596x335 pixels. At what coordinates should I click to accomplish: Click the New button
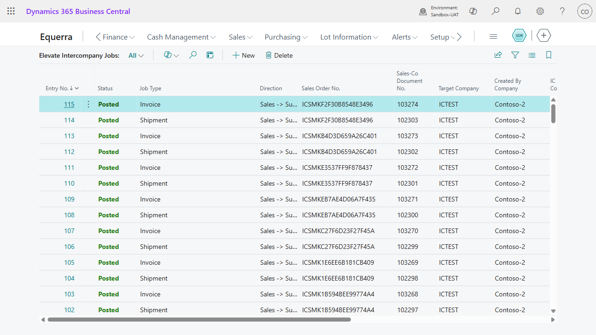tap(244, 55)
